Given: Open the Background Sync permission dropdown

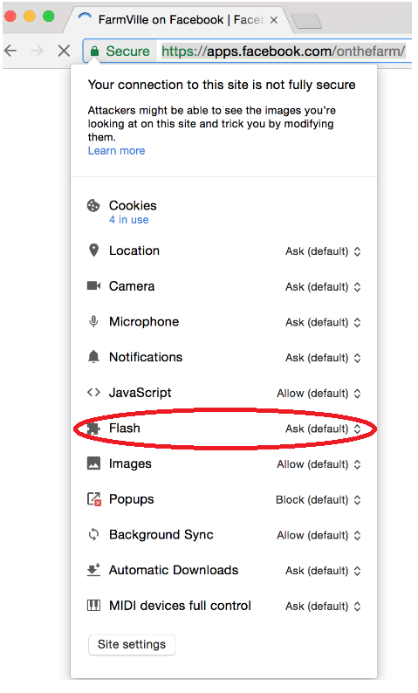Looking at the screenshot, I should click(x=319, y=535).
